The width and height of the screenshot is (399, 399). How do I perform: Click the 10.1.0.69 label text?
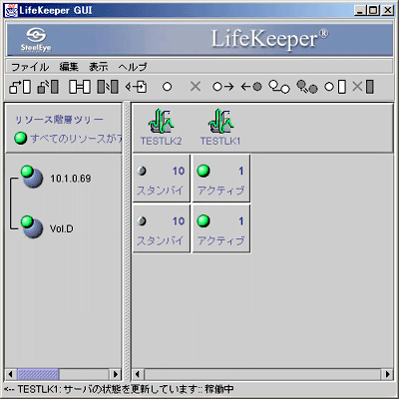(x=71, y=179)
